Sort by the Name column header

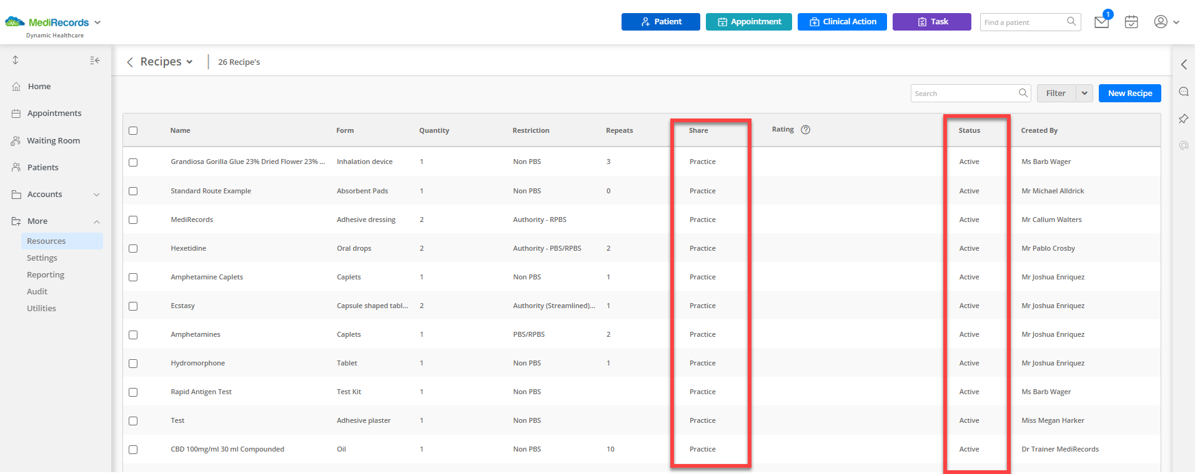pos(181,130)
